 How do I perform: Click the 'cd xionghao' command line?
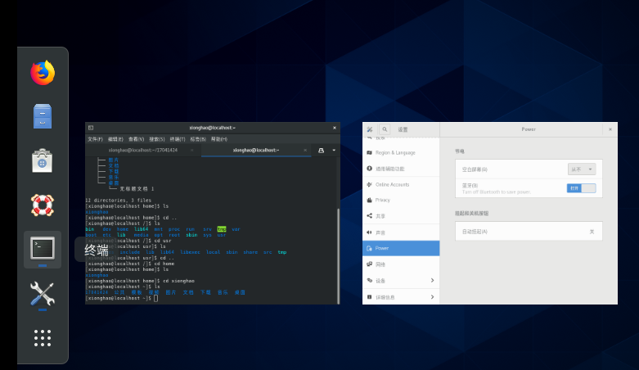(x=178, y=281)
